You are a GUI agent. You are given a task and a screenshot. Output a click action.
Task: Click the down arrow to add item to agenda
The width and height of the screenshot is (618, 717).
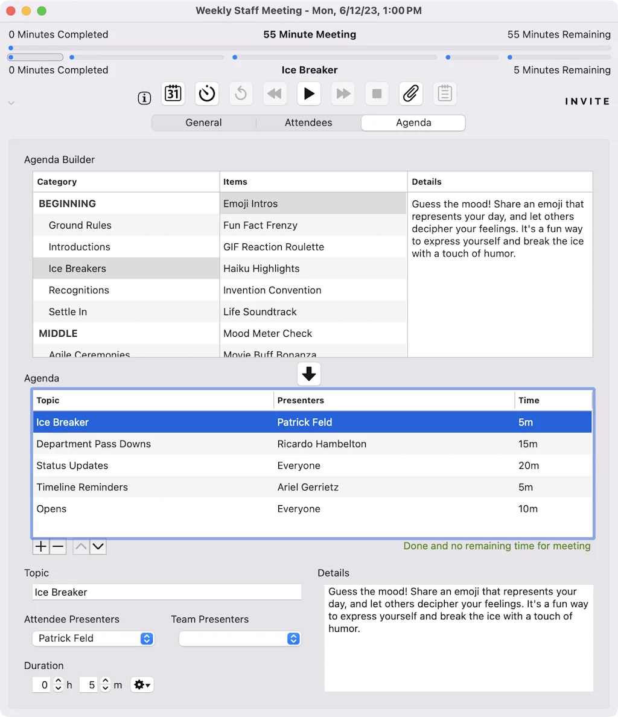(x=309, y=374)
